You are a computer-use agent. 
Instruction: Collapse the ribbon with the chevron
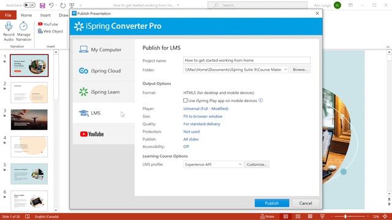pyautogui.click(x=388, y=46)
